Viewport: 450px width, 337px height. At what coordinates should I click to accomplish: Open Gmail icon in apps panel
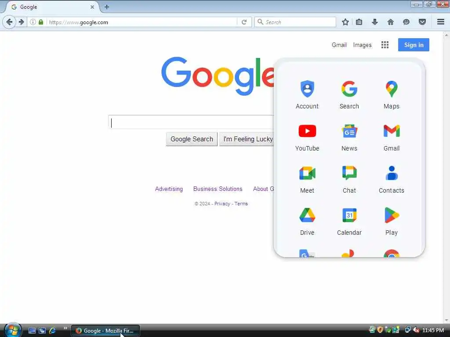pos(392,137)
